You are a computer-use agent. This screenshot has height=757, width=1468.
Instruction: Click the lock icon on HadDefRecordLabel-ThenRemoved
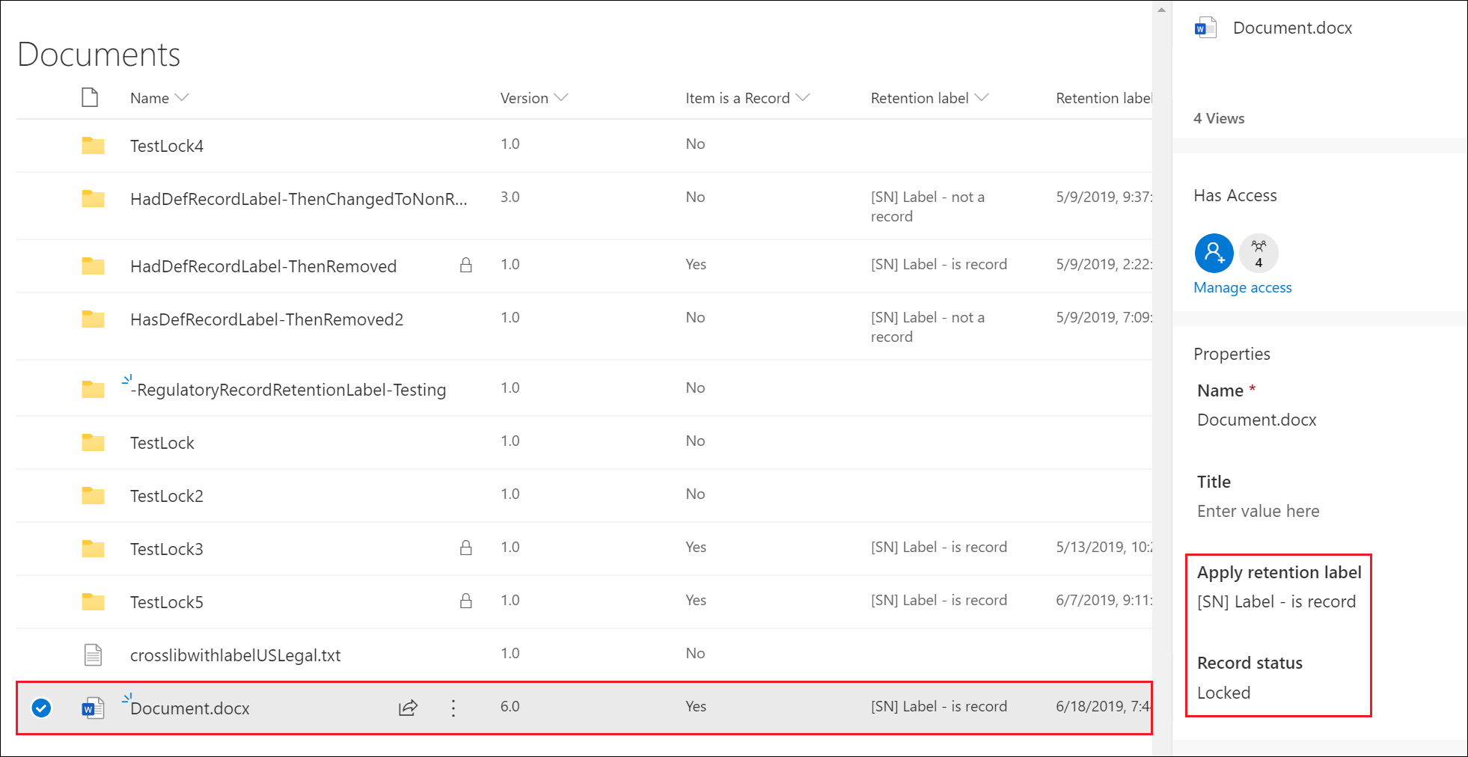(x=465, y=265)
